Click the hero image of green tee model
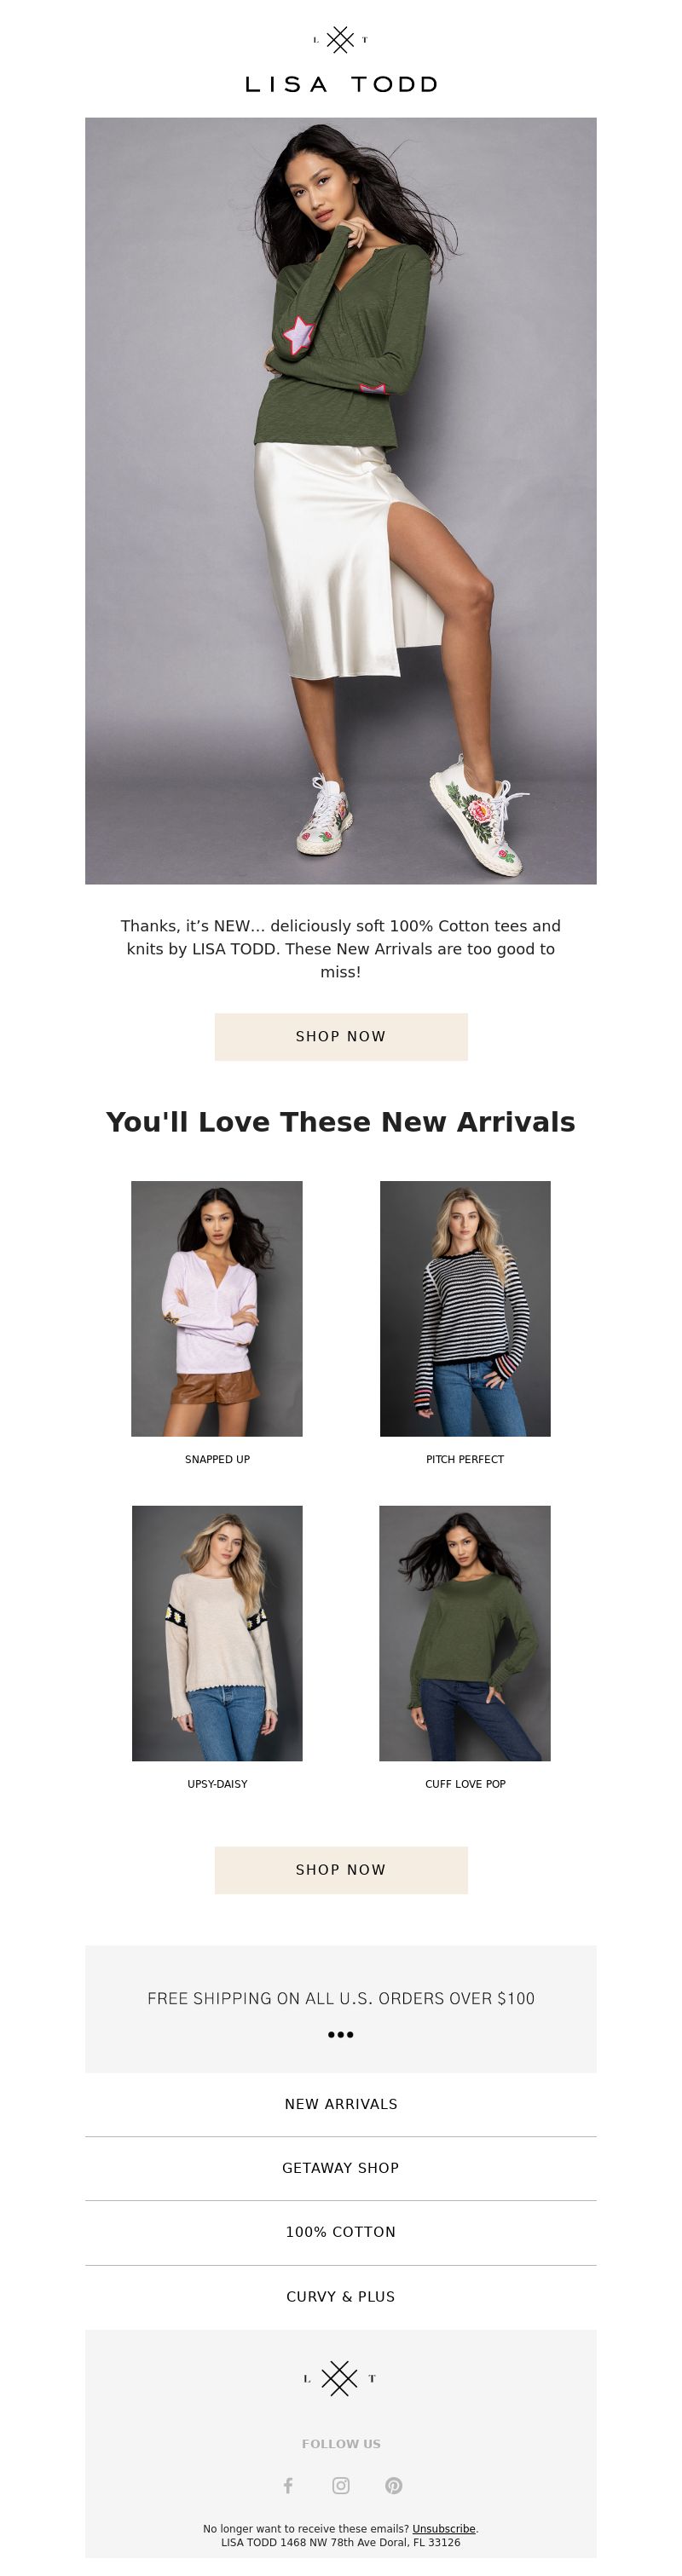Screen dimensions: 682x2576 (x=341, y=500)
